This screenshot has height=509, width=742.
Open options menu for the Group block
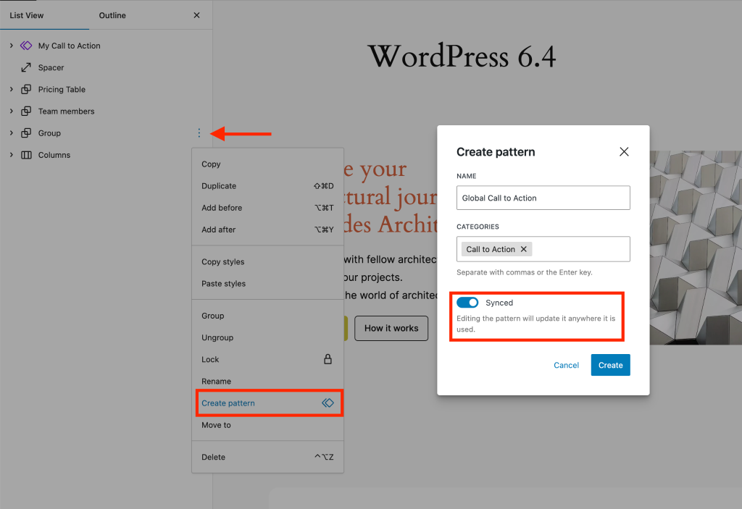tap(199, 133)
